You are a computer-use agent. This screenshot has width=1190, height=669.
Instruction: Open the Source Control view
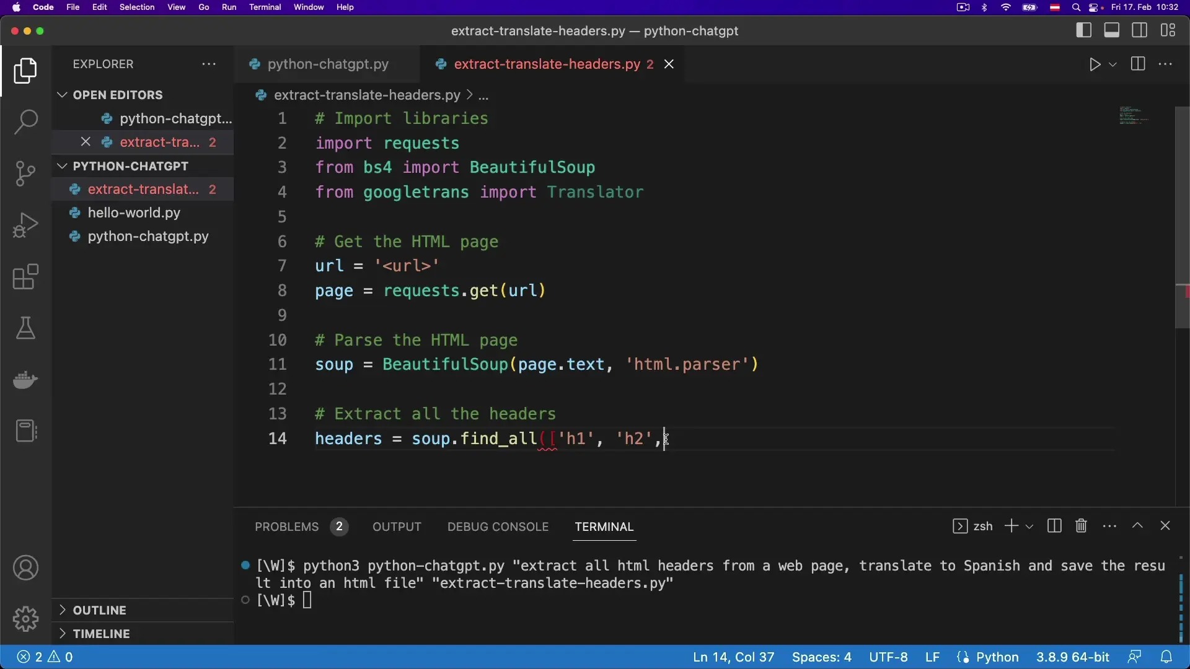(25, 173)
